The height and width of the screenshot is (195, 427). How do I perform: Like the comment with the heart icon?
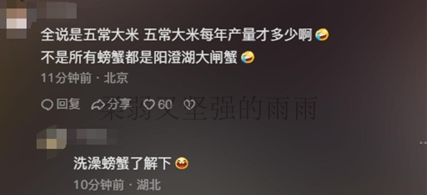tap(149, 104)
